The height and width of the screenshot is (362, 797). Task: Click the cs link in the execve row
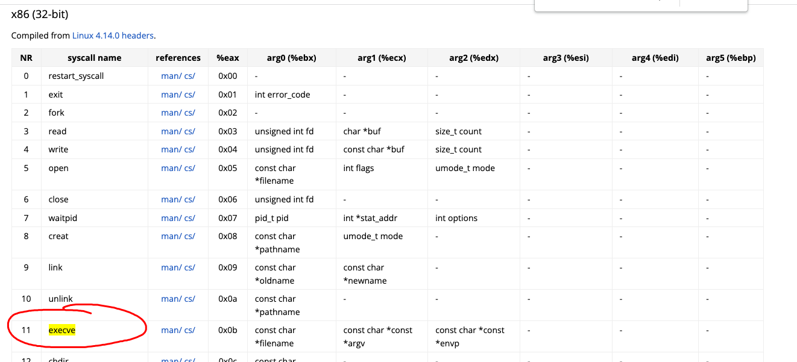(x=190, y=330)
